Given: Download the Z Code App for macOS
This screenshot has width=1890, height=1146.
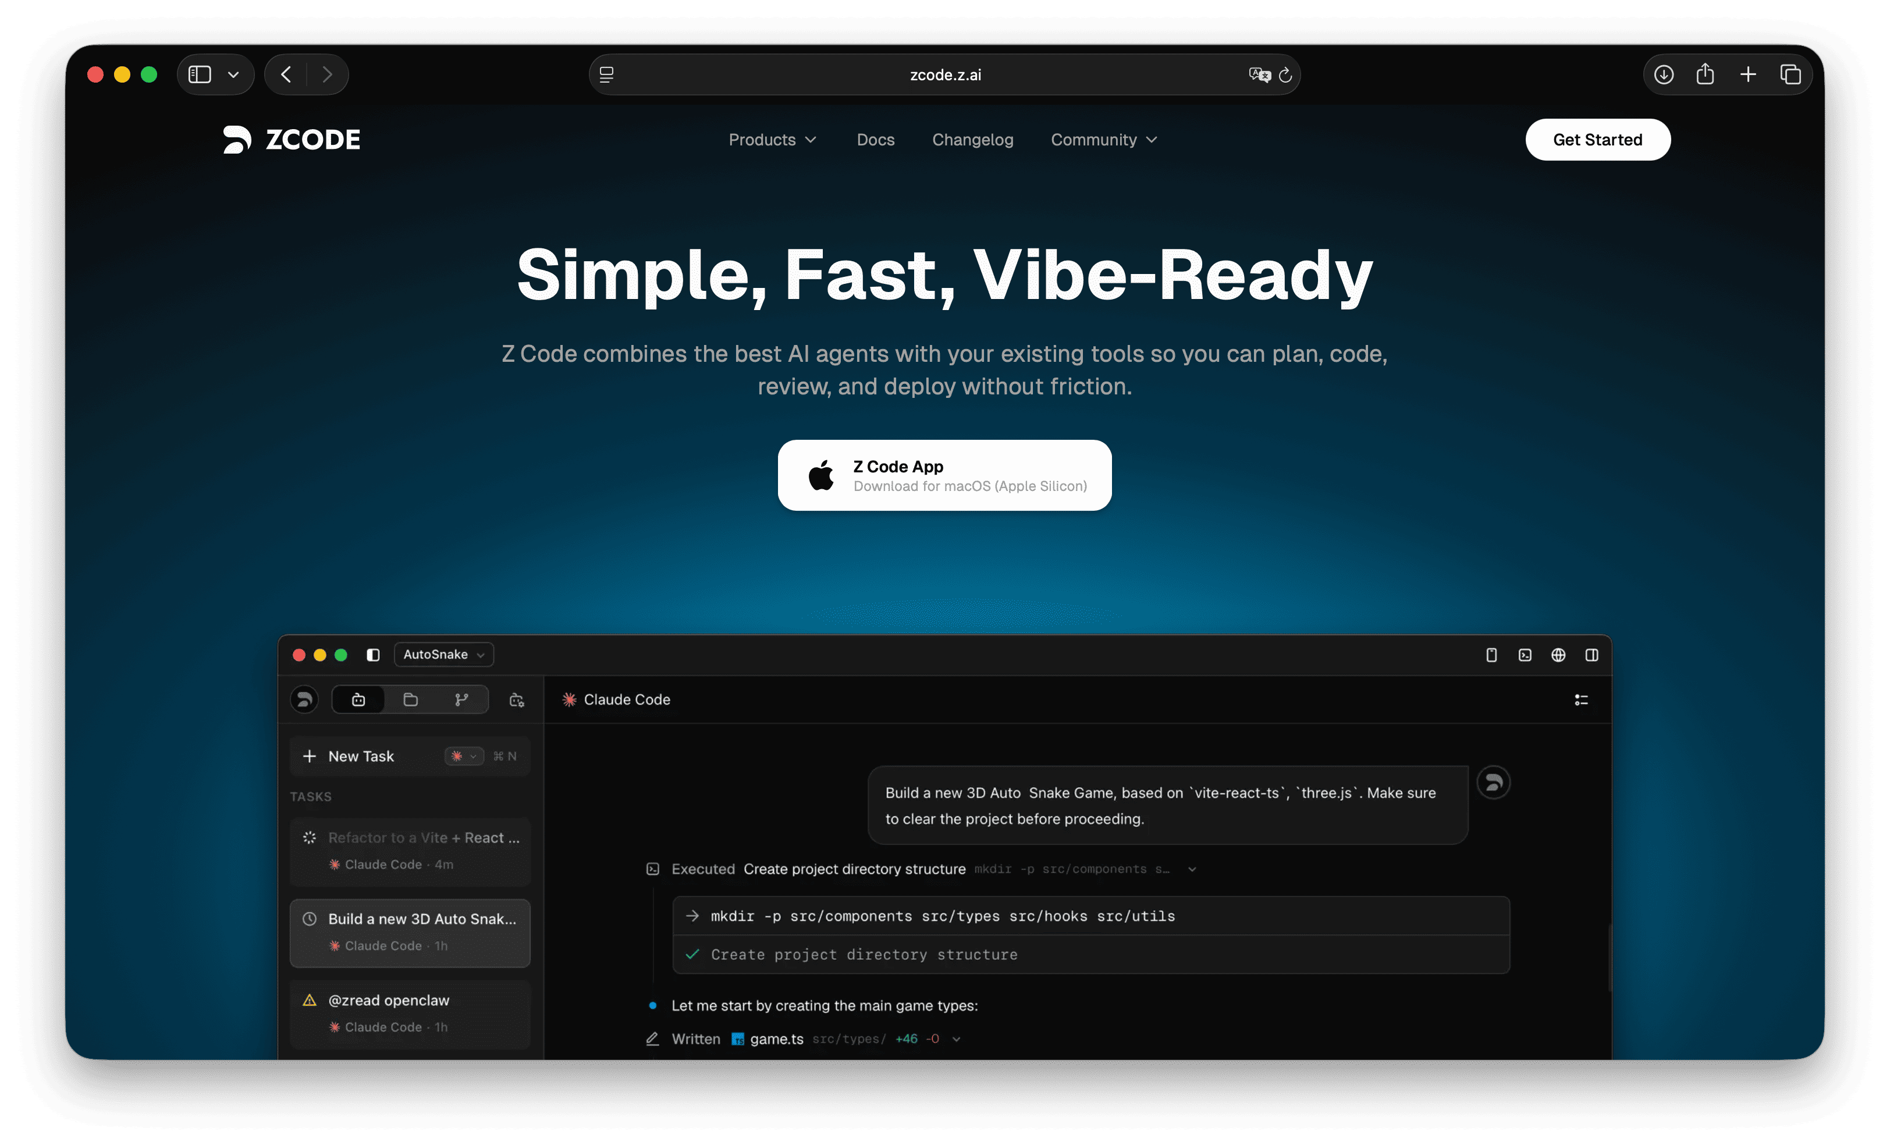Looking at the screenshot, I should click(x=944, y=475).
